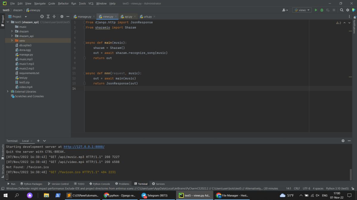Viewport: 357px width, 200px height.
Task: Open the Problems tool window
Action: tap(122, 184)
